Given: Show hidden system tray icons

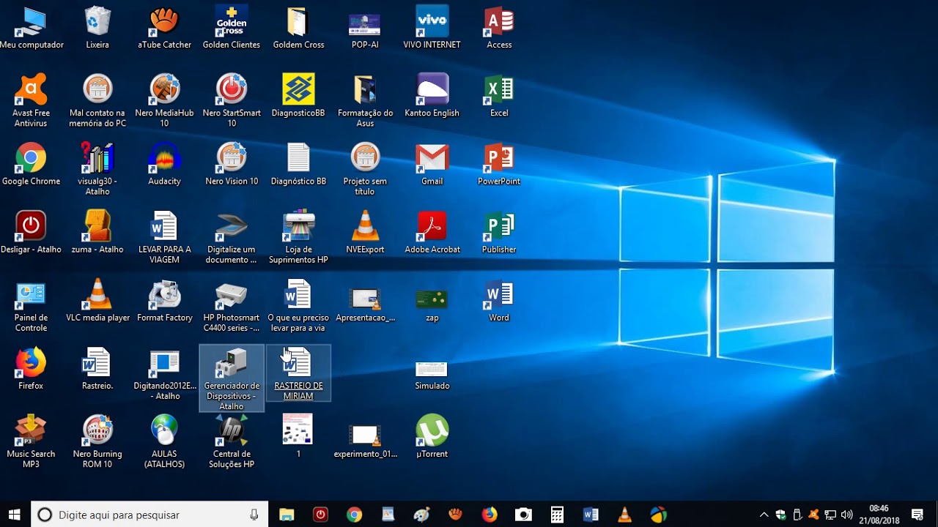Looking at the screenshot, I should (x=764, y=515).
